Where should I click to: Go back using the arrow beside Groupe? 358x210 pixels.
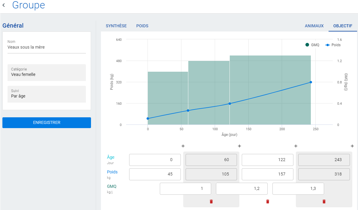(x=4, y=5)
